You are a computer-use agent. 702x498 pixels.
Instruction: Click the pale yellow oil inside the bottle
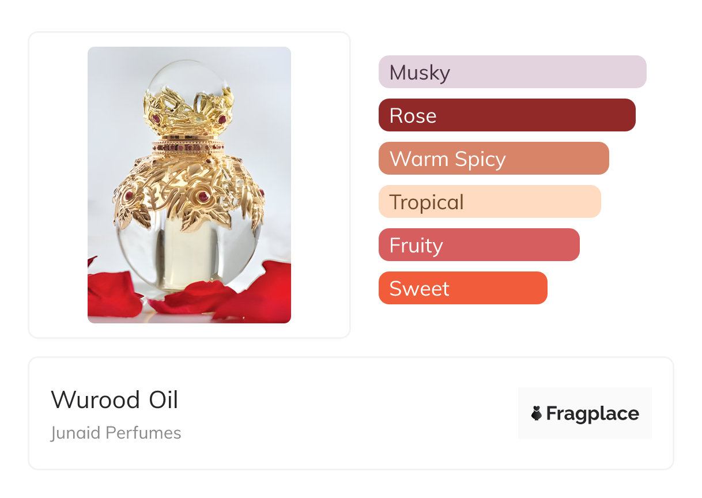(188, 254)
